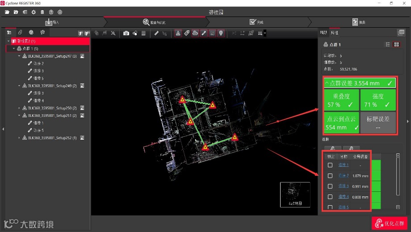Tick the lock checkbox for 连接 1

tap(330, 165)
